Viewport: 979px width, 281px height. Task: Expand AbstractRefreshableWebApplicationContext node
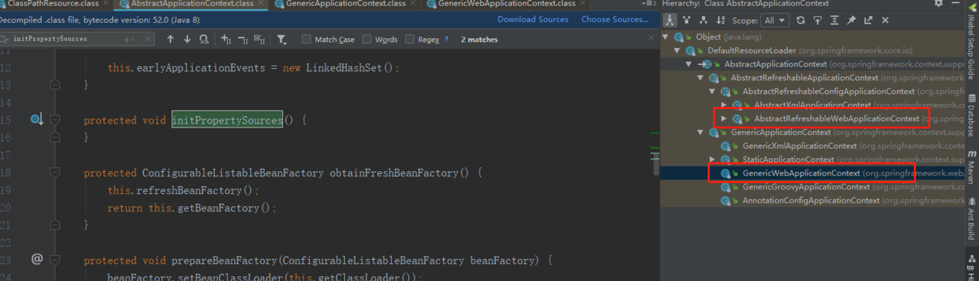pyautogui.click(x=724, y=119)
